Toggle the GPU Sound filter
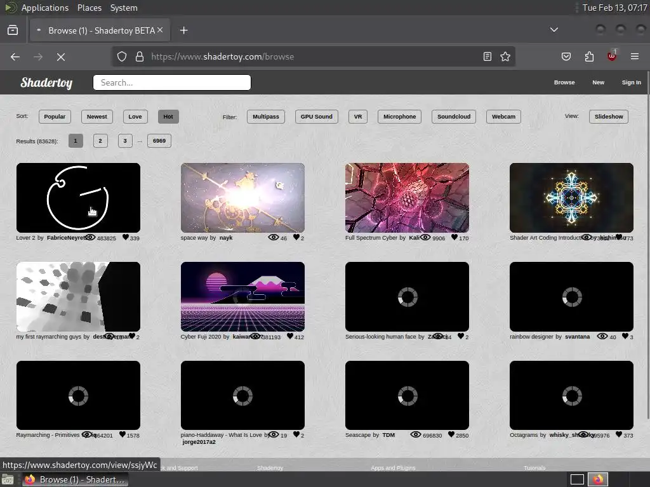This screenshot has width=650, height=487. point(317,117)
